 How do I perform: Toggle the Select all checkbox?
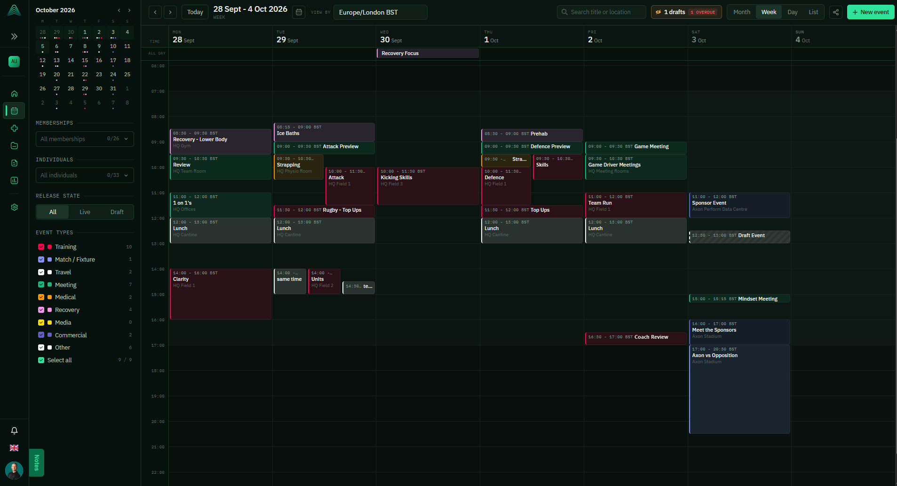[41, 360]
